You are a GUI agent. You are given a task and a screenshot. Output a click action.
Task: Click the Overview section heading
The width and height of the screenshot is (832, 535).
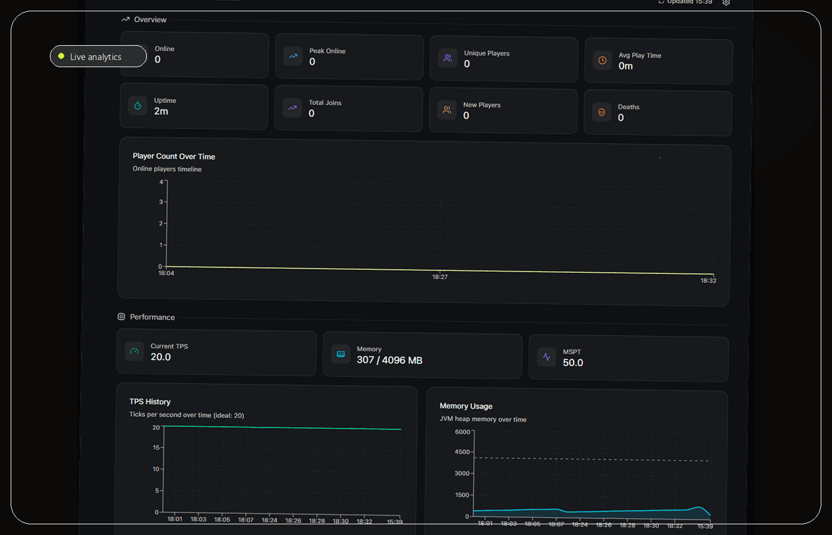click(150, 20)
